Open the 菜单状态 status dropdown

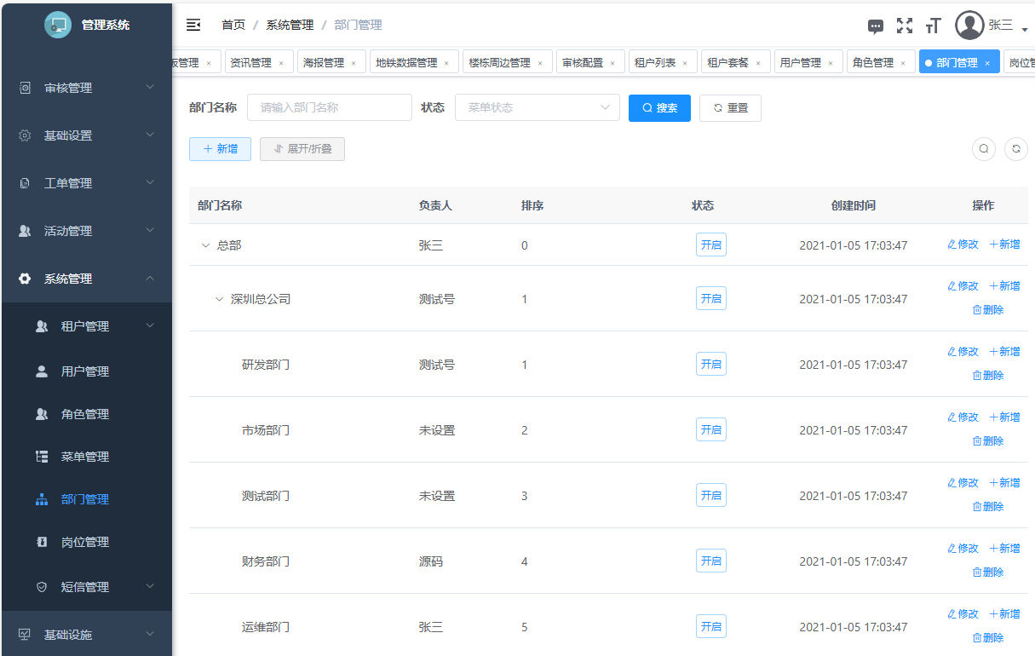538,108
